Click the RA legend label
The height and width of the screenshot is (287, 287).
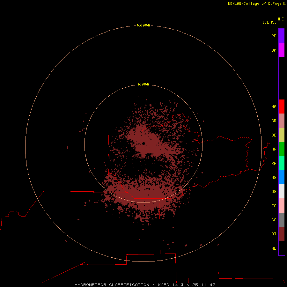(274, 163)
